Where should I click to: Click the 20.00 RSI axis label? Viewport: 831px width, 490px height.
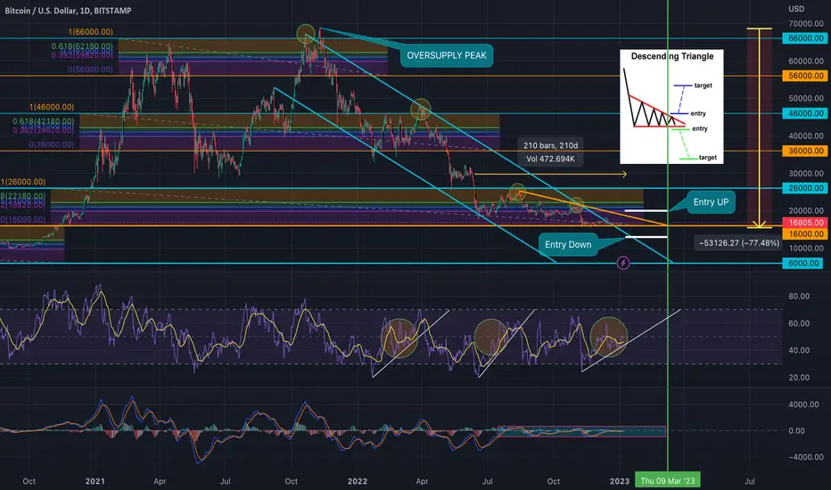tap(799, 378)
